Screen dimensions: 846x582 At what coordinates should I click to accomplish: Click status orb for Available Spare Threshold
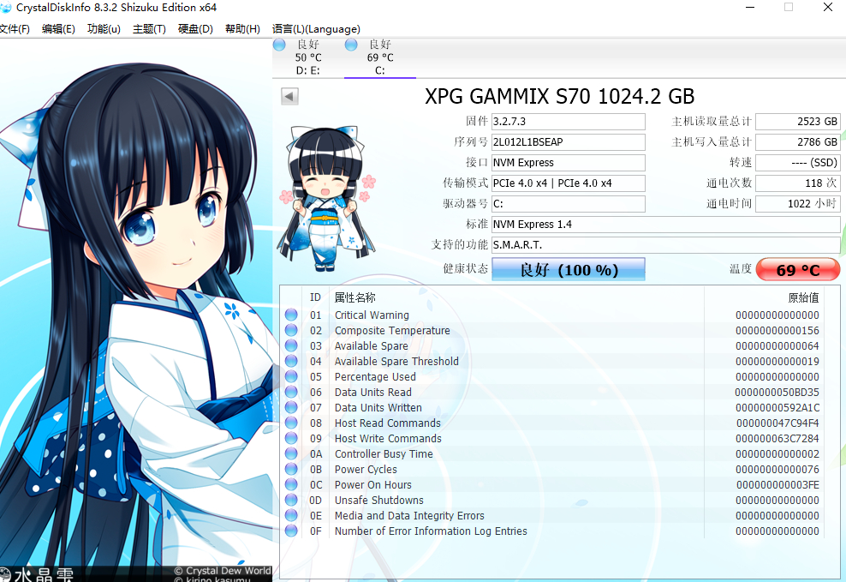pos(291,361)
